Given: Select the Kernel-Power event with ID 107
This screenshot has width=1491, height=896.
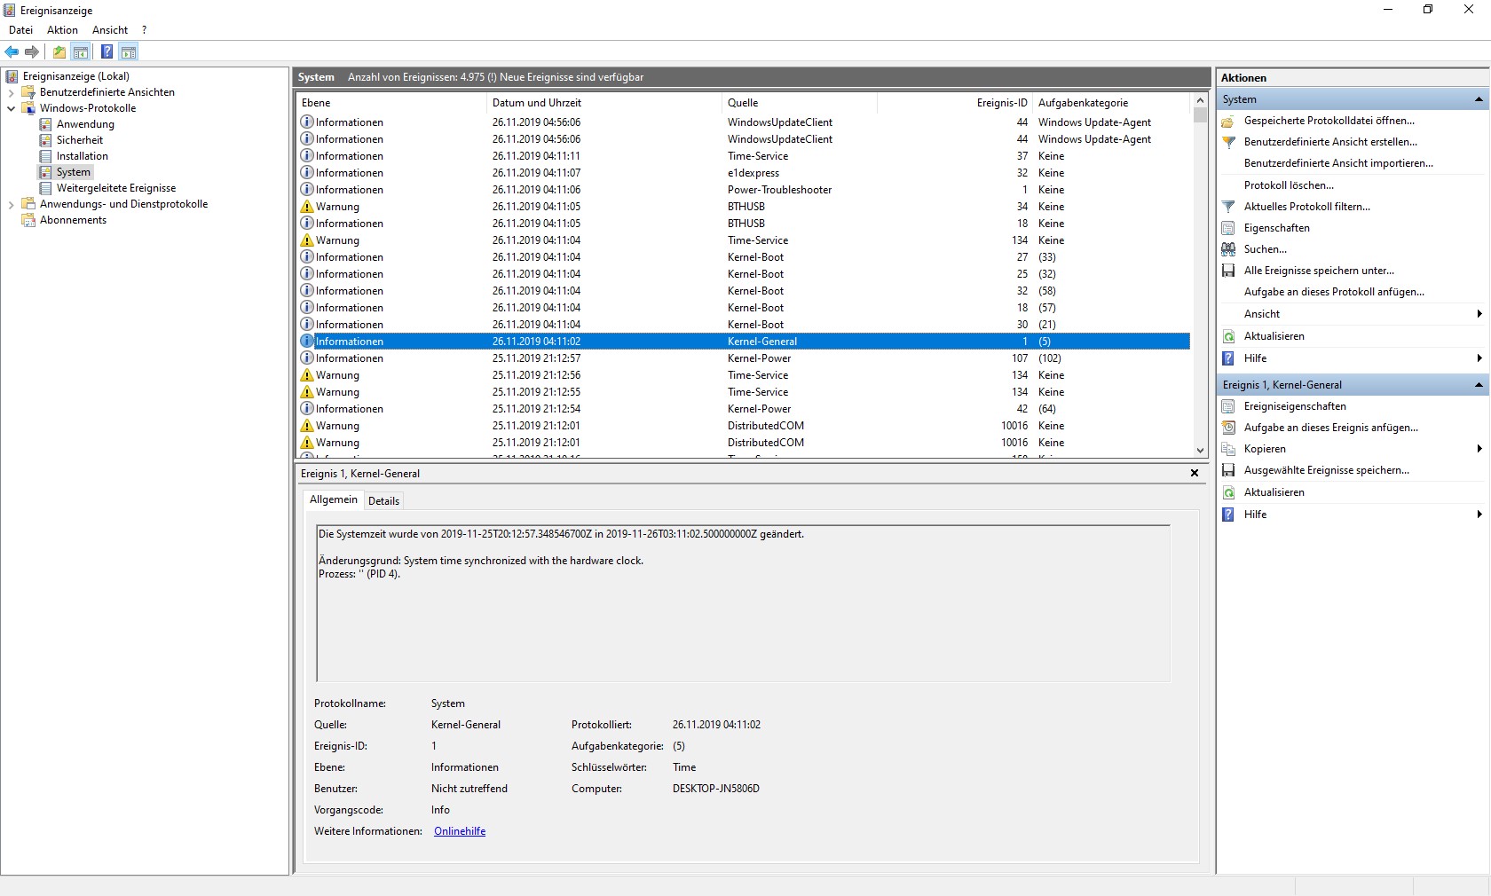Looking at the screenshot, I should point(744,358).
